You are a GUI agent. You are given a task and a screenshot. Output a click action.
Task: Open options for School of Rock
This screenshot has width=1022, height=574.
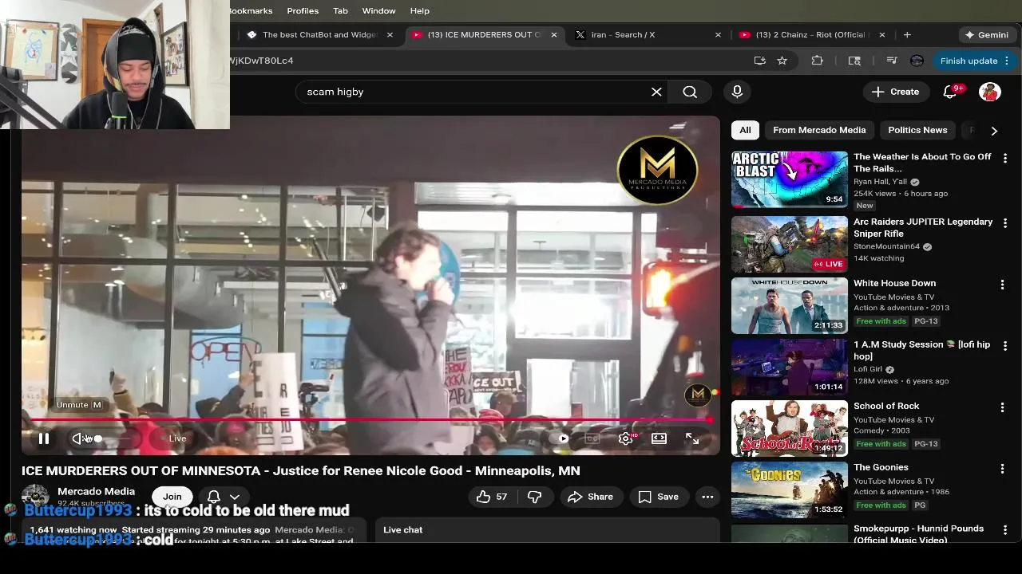1003,407
